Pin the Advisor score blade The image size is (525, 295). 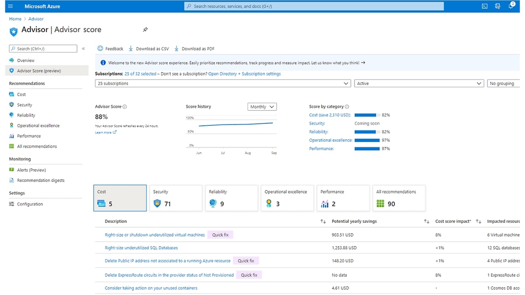[x=145, y=30]
